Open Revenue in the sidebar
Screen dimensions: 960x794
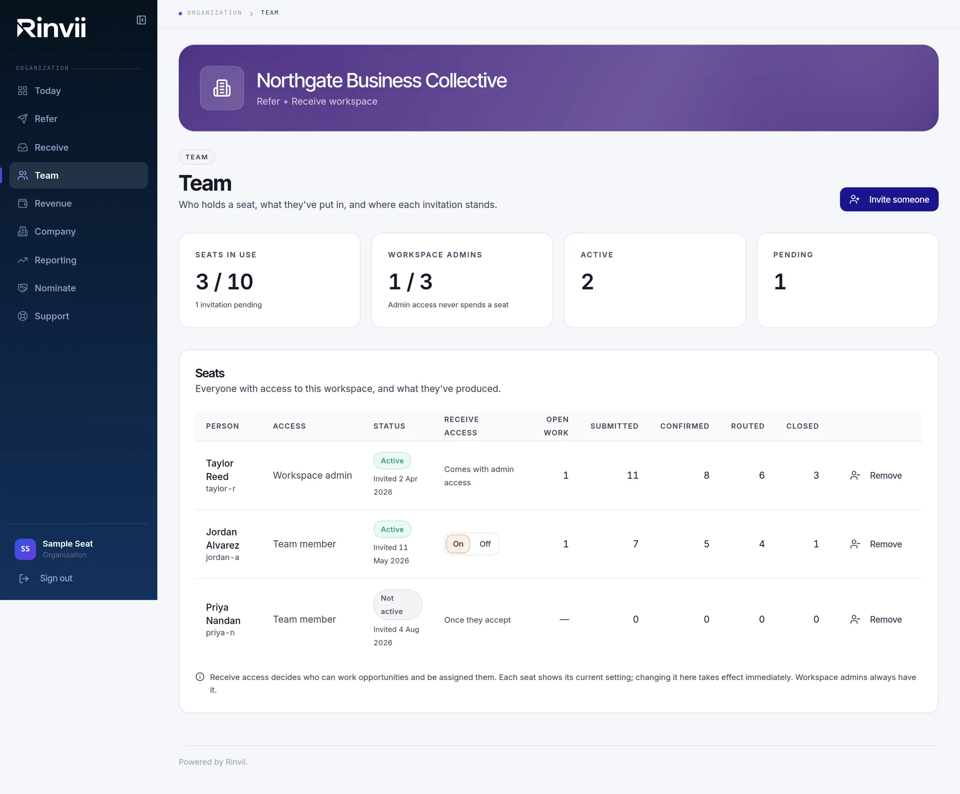pos(78,204)
